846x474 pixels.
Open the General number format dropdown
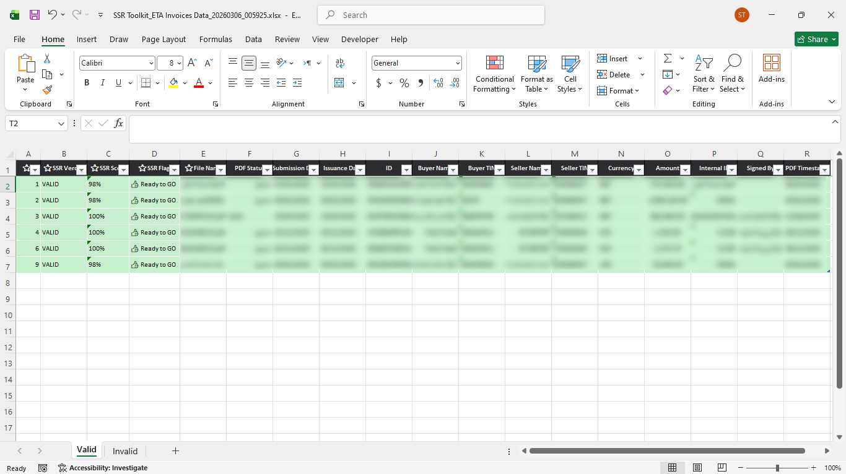(x=458, y=63)
